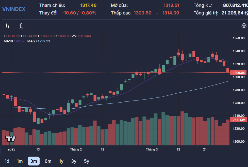Click the 753.14M volume axis label
Viewport: 248px width, 167px height.
(239, 119)
